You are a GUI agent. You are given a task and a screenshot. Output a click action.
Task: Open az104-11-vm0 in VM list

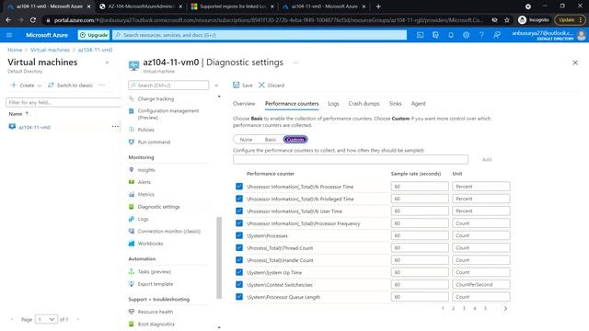(35, 127)
